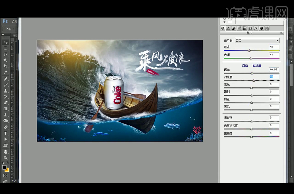Click the Photoshop Ps logo
The height and width of the screenshot is (194, 294).
click(5, 21)
